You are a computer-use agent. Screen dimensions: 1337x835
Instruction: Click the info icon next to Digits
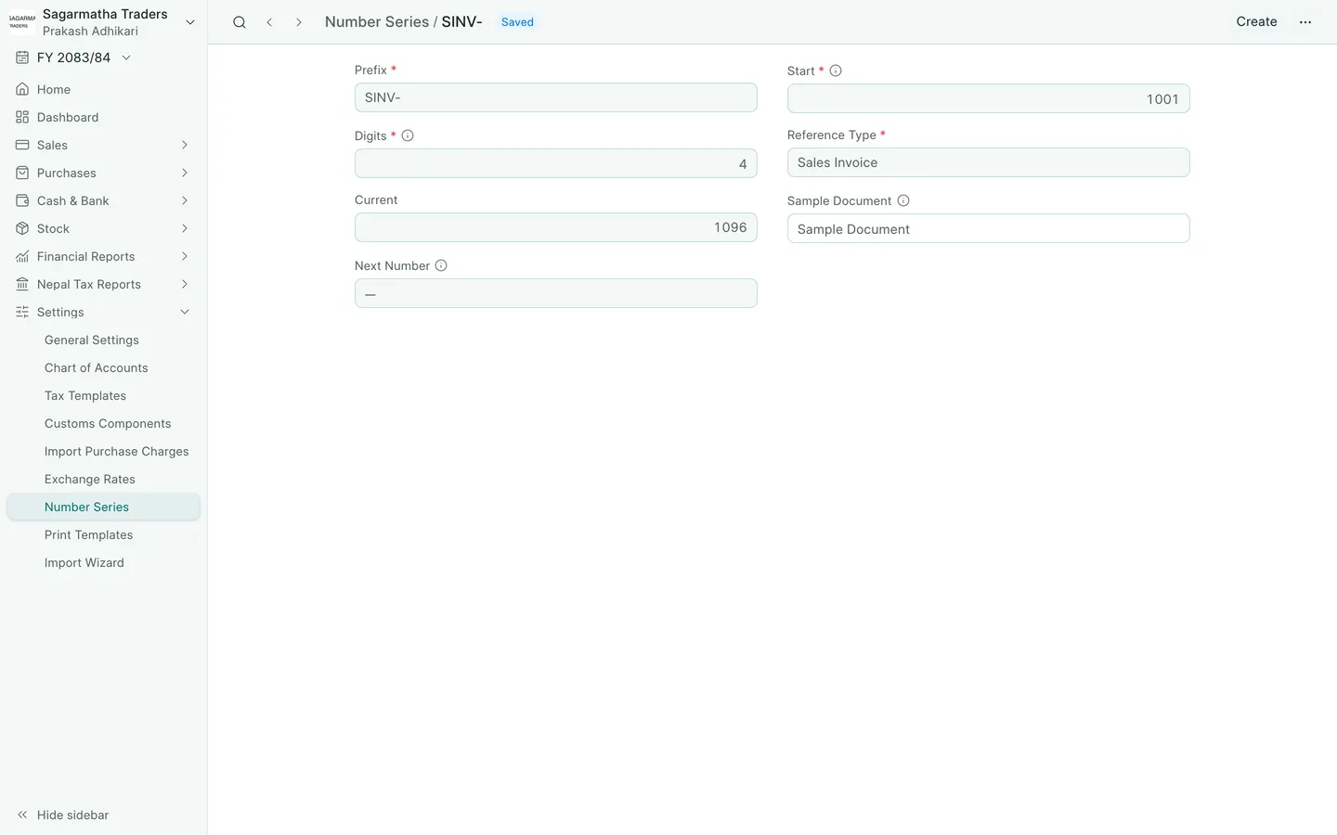[408, 135]
